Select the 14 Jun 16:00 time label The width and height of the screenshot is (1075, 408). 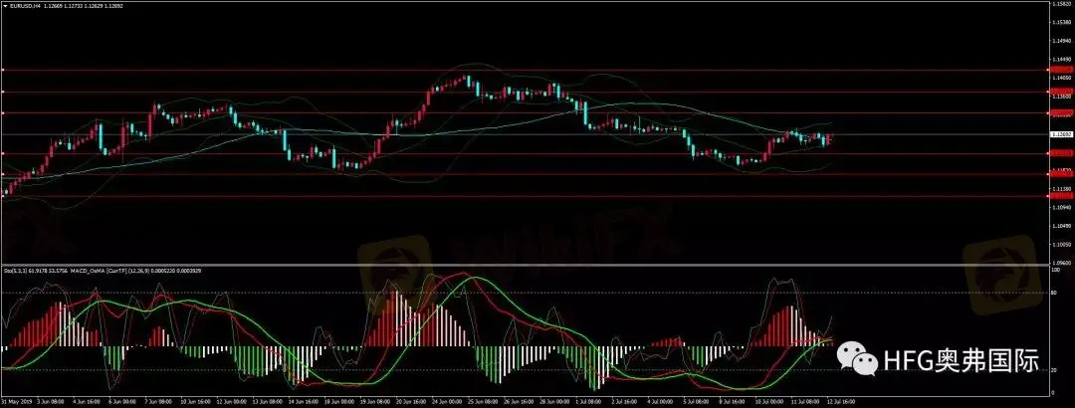pyautogui.click(x=303, y=401)
